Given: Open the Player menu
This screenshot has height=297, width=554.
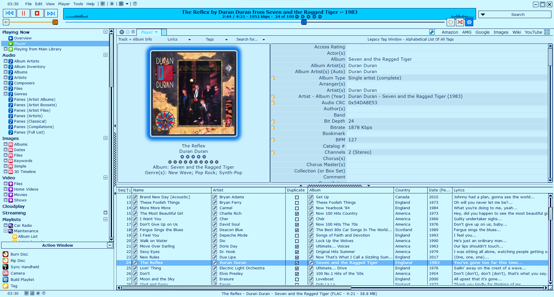Looking at the screenshot, I should point(64,4).
